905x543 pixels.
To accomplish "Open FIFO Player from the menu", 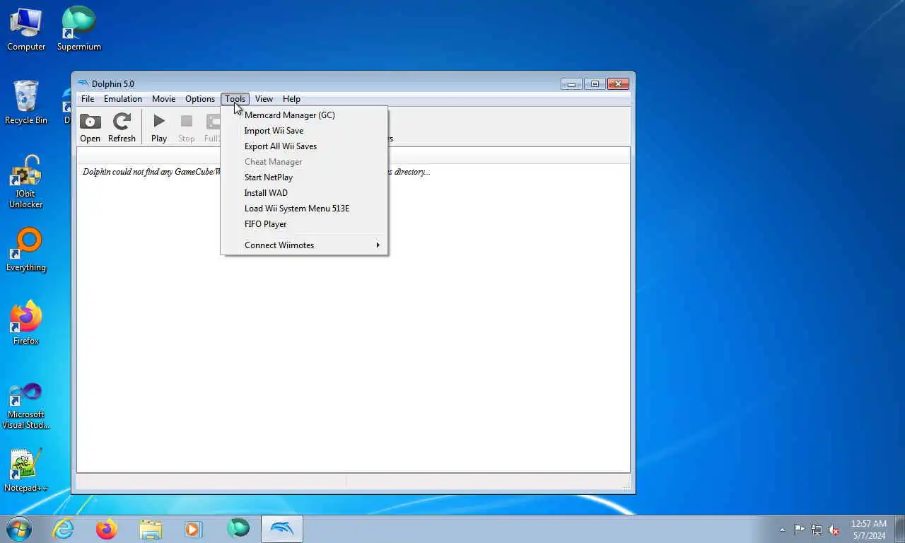I will click(304, 224).
